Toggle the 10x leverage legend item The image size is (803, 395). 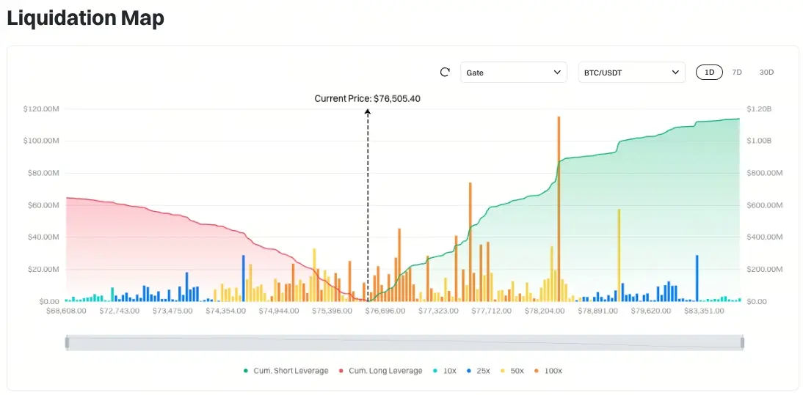click(x=445, y=371)
